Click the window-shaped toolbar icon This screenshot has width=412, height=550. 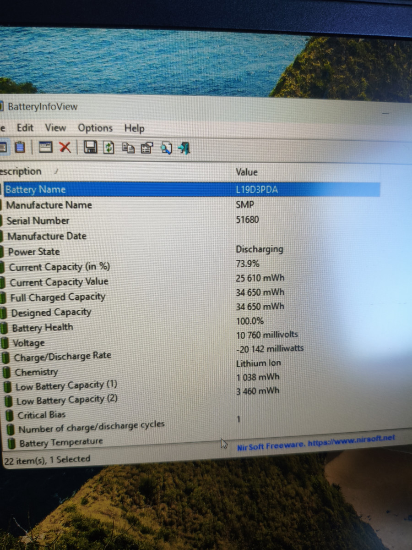click(45, 147)
